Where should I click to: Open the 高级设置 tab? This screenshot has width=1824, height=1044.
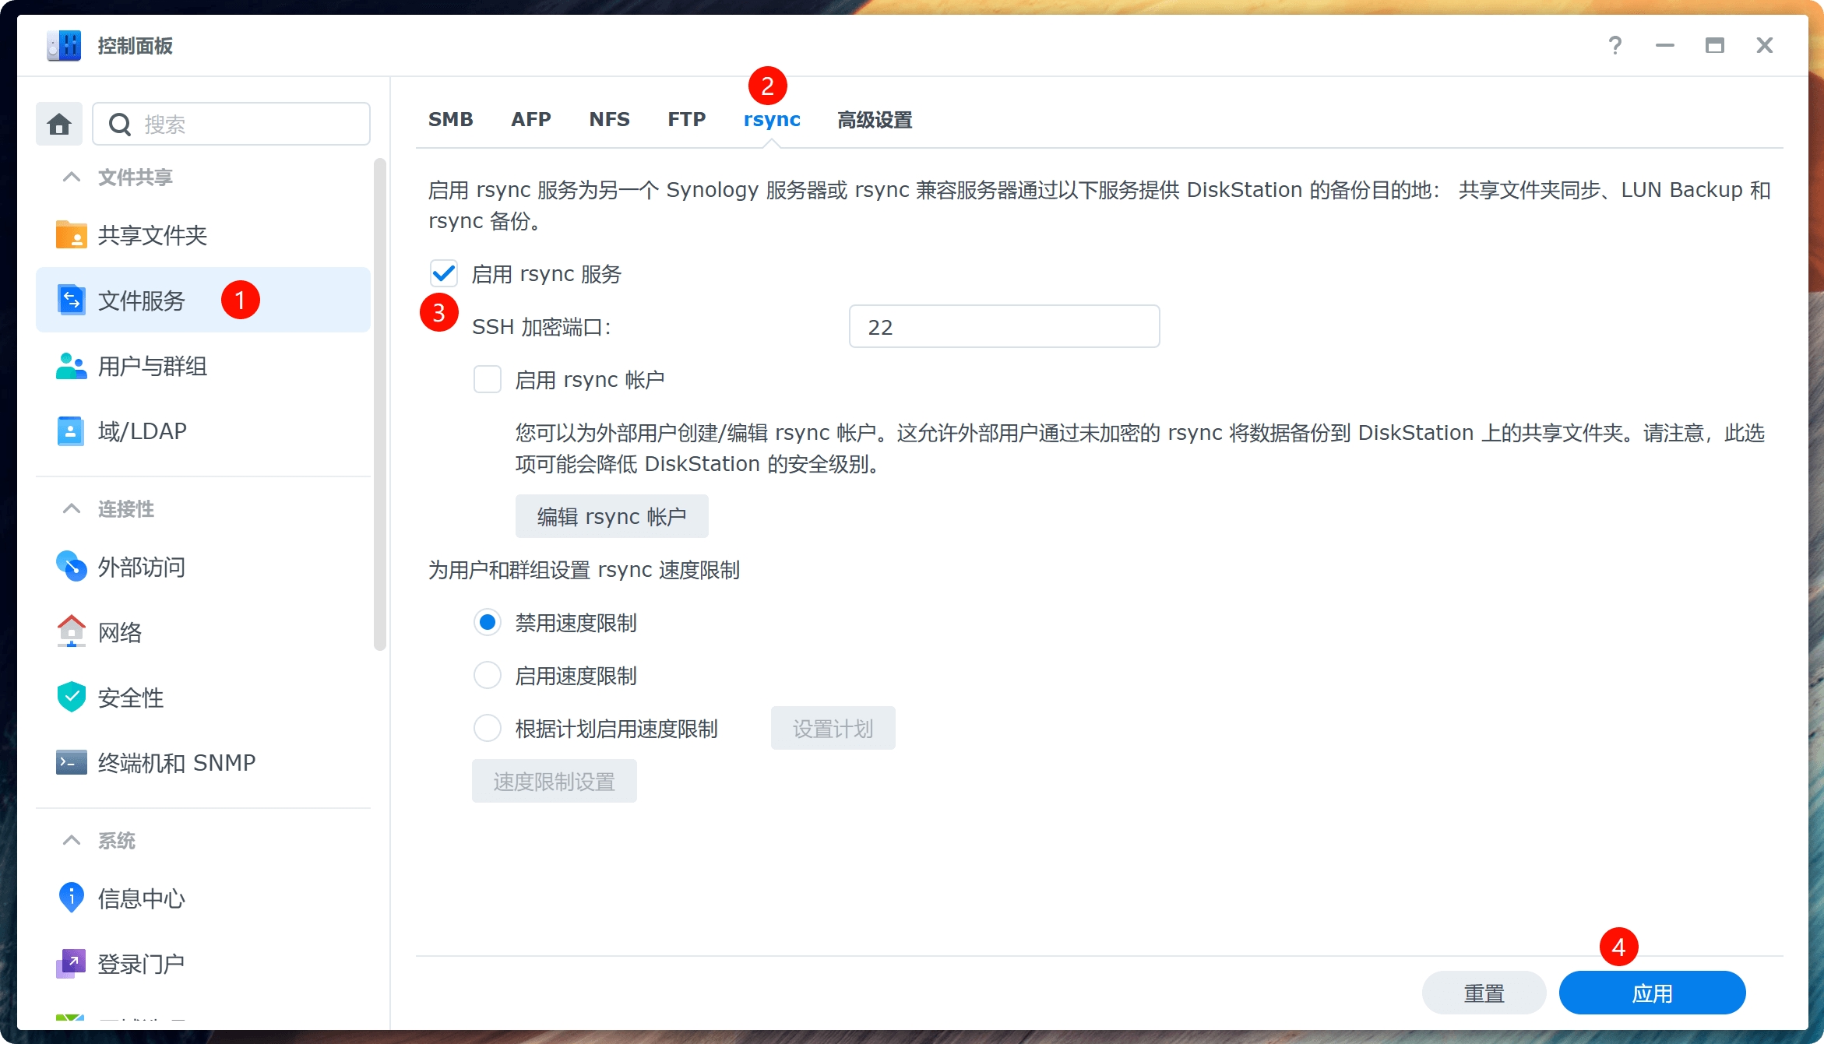(874, 119)
